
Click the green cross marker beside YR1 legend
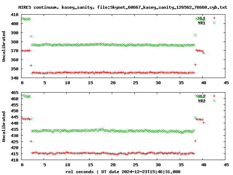pyautogui.click(x=214, y=23)
